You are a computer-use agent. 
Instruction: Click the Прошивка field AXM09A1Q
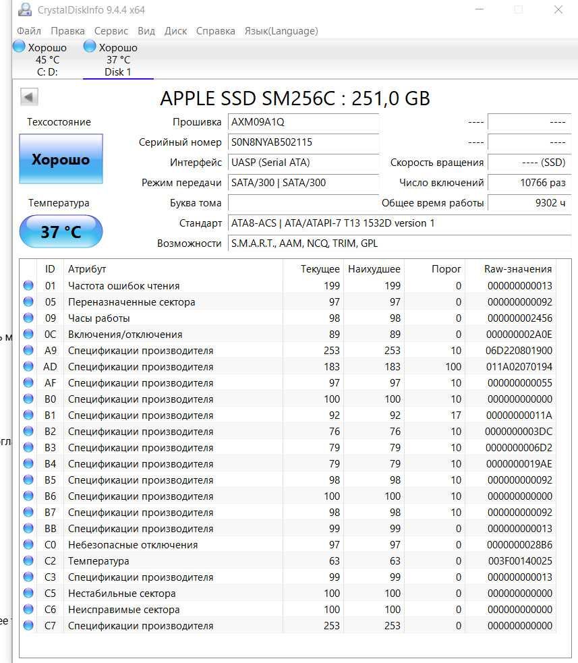(304, 122)
